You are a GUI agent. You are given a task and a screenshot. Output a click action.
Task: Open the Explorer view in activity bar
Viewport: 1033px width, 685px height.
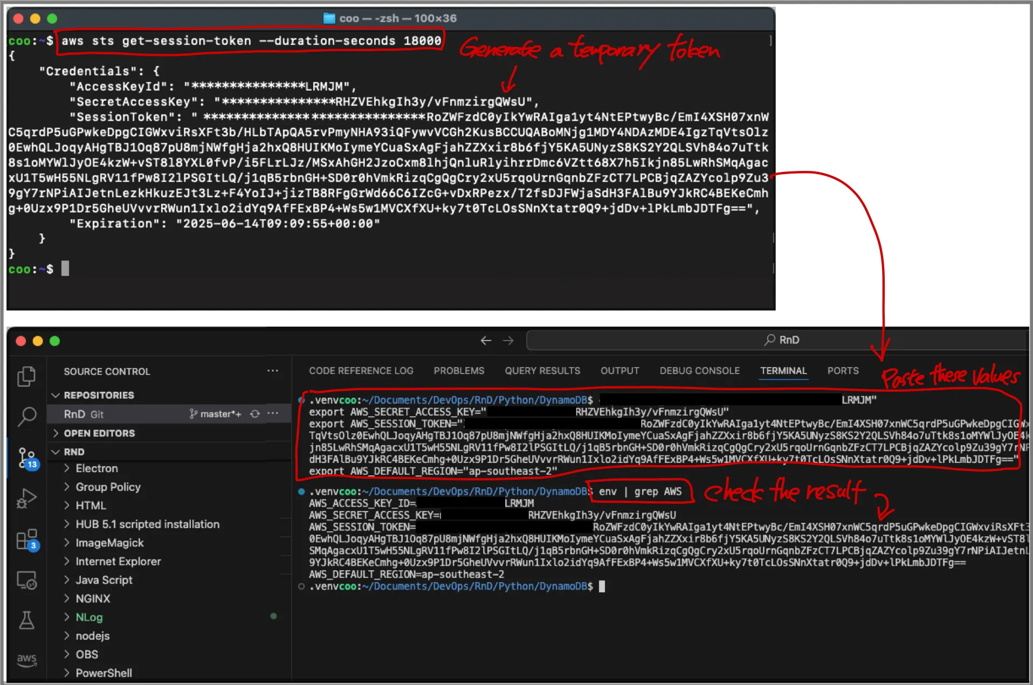26,376
